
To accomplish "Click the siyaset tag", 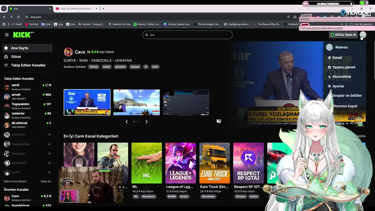I will click(135, 67).
